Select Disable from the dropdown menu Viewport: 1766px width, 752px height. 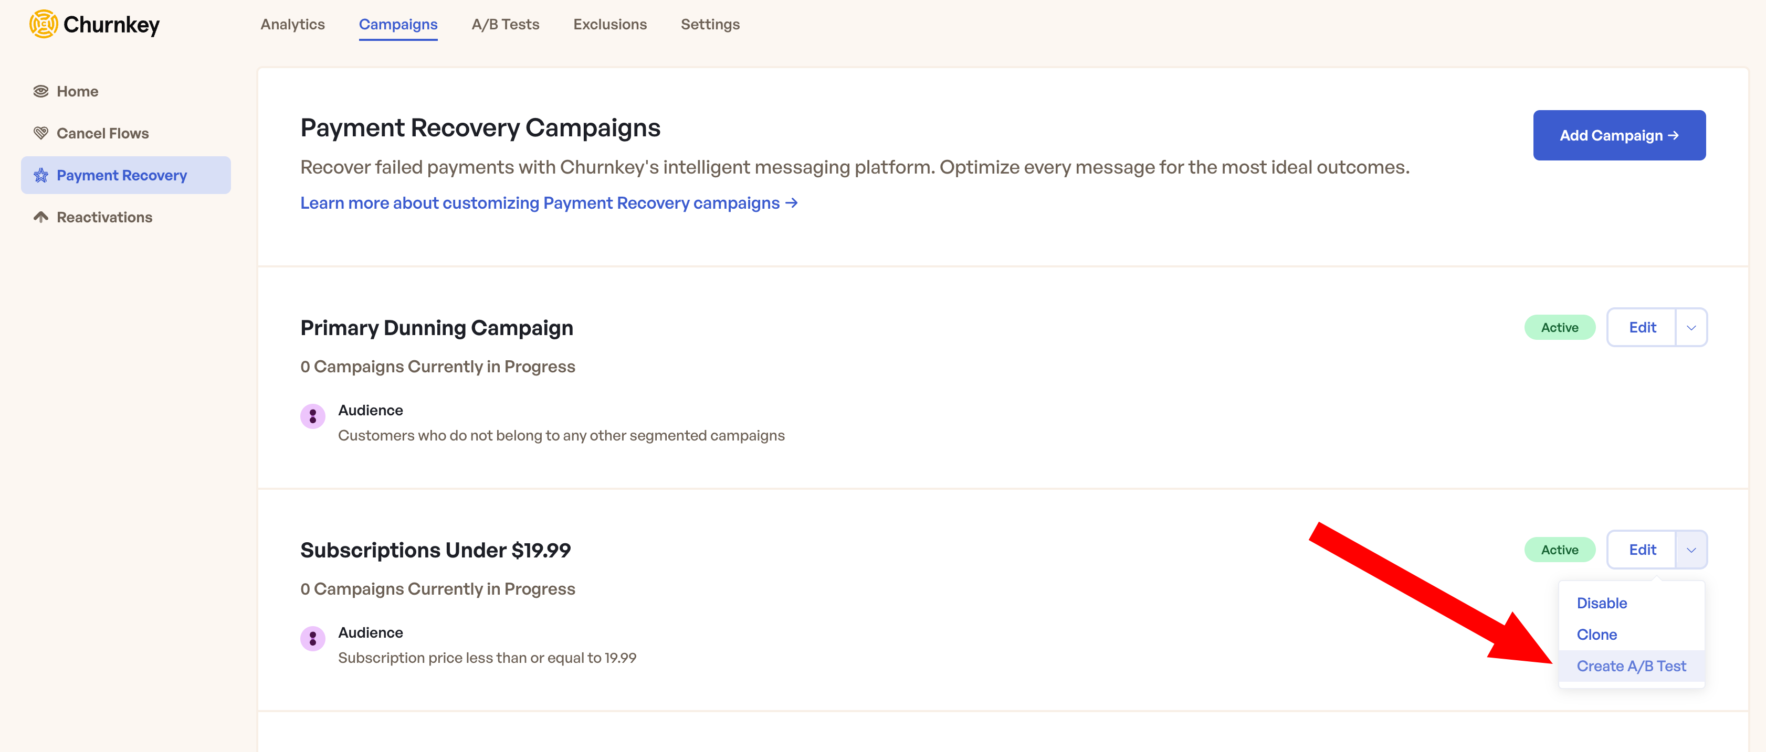pos(1602,604)
